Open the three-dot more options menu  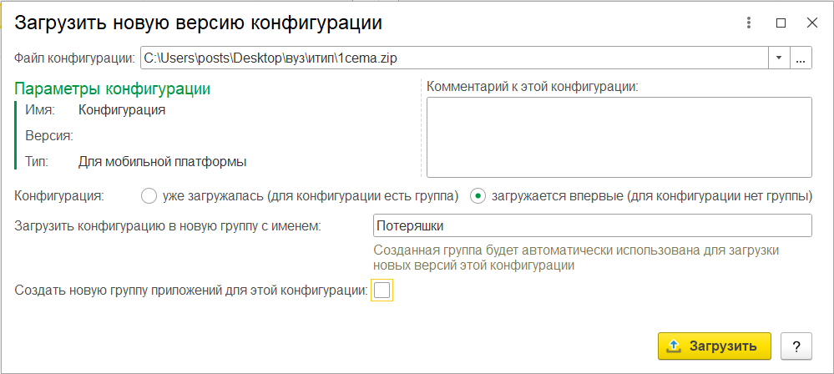pos(749,23)
